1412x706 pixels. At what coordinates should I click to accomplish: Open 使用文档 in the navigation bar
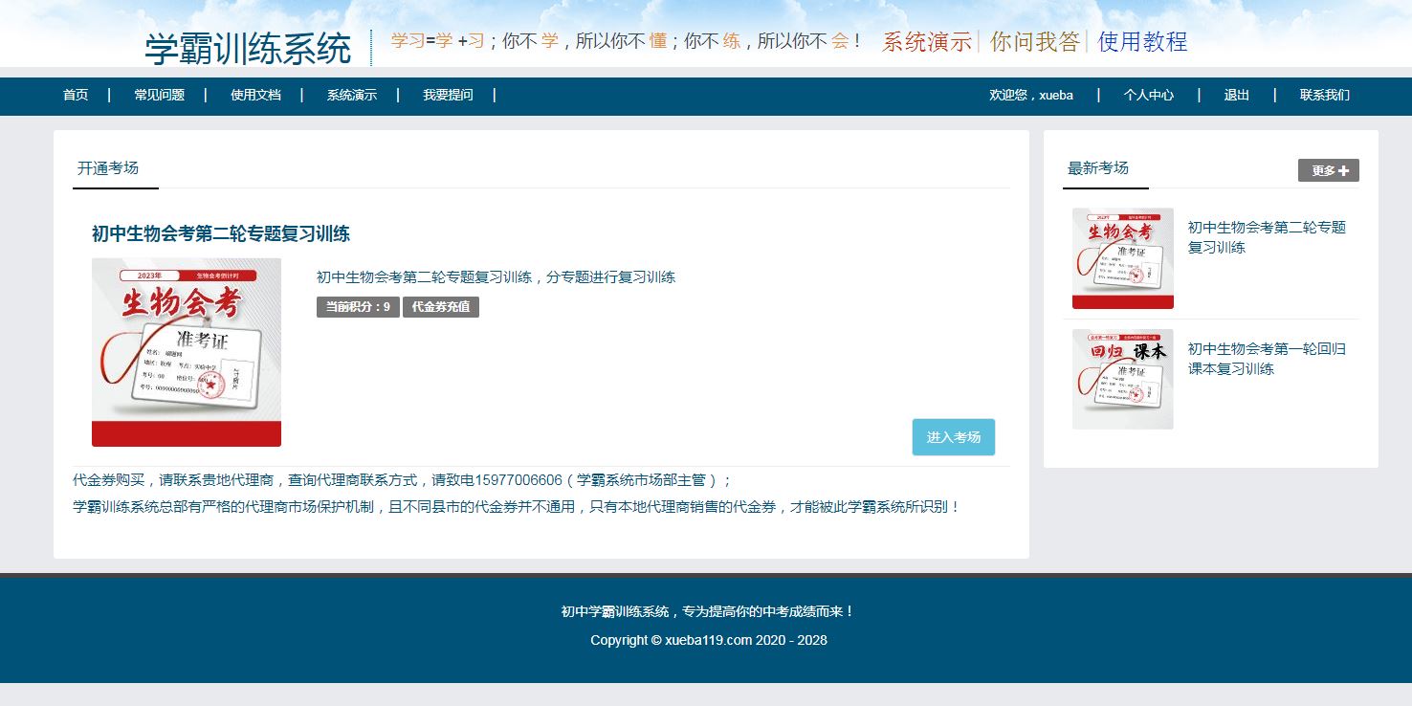[x=254, y=96]
